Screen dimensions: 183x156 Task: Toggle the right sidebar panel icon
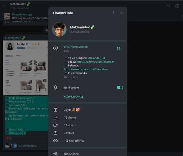click(177, 6)
